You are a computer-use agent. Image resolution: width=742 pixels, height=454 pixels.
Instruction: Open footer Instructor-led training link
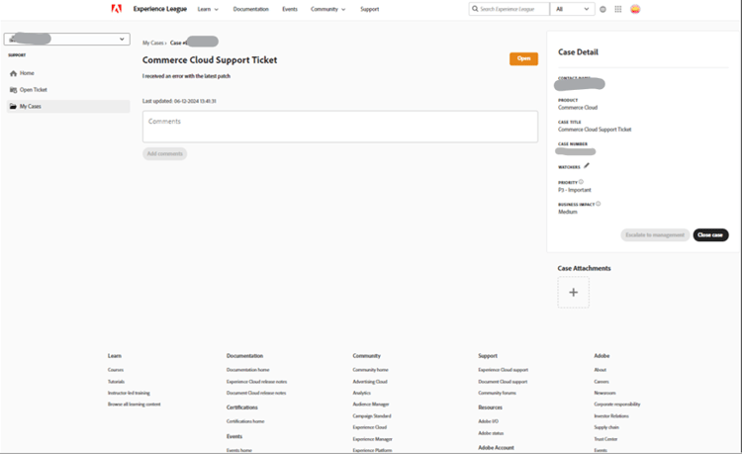tap(129, 393)
